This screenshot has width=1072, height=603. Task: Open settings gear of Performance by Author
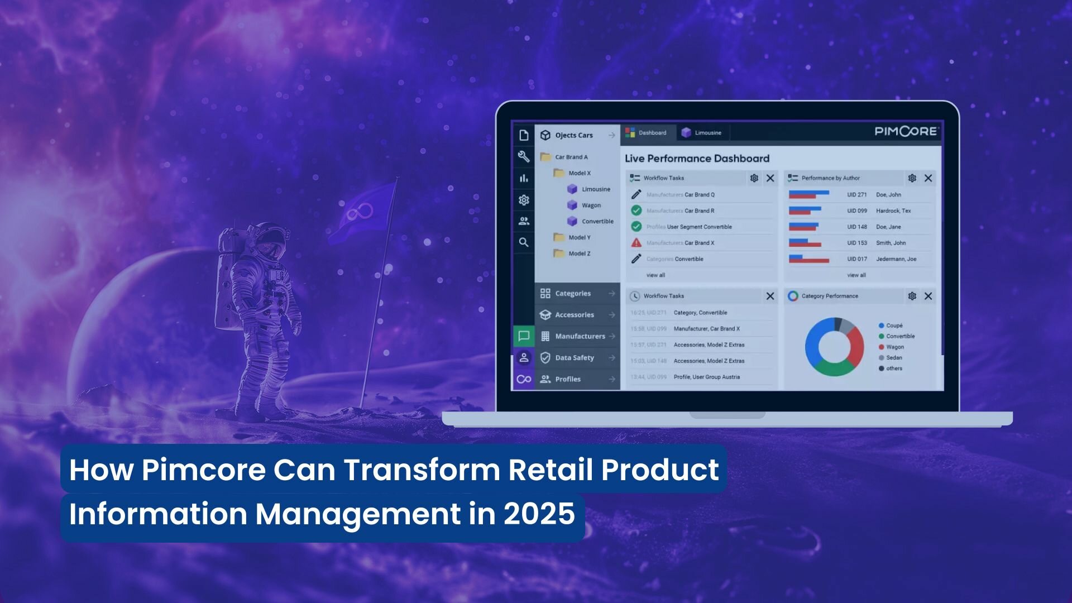[912, 178]
